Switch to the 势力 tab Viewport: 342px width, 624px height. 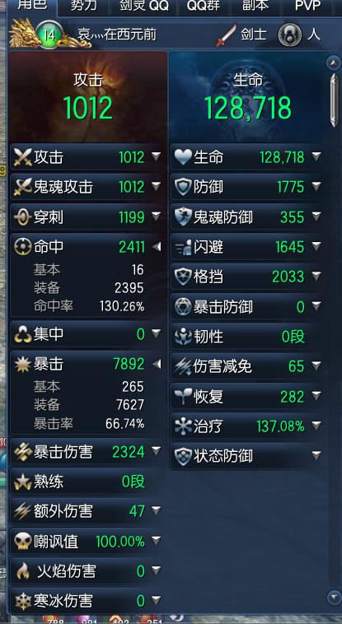pos(84,6)
